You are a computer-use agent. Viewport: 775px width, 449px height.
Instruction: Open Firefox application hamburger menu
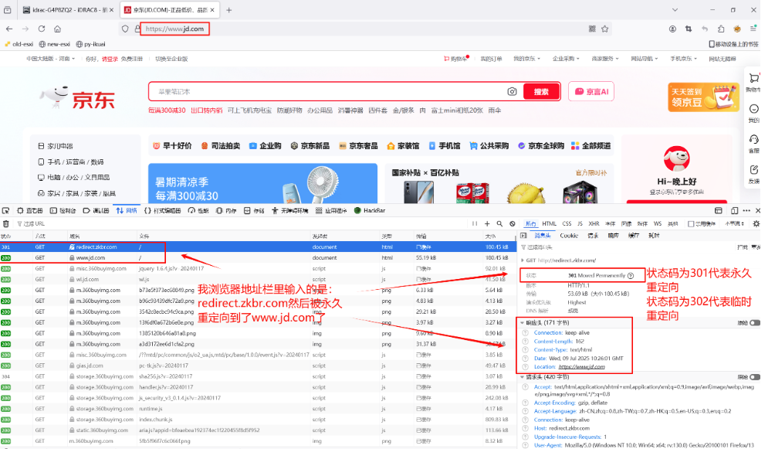coord(753,29)
